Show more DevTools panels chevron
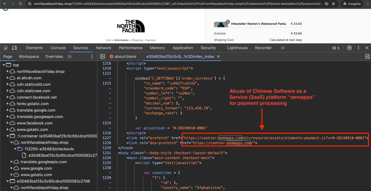This screenshot has height=191, width=371. (x=282, y=48)
